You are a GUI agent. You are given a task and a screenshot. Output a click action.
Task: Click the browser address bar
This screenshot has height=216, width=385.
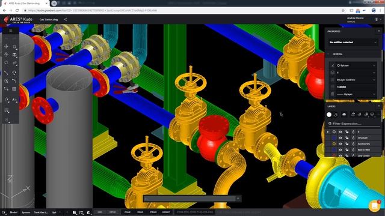[x=182, y=11]
